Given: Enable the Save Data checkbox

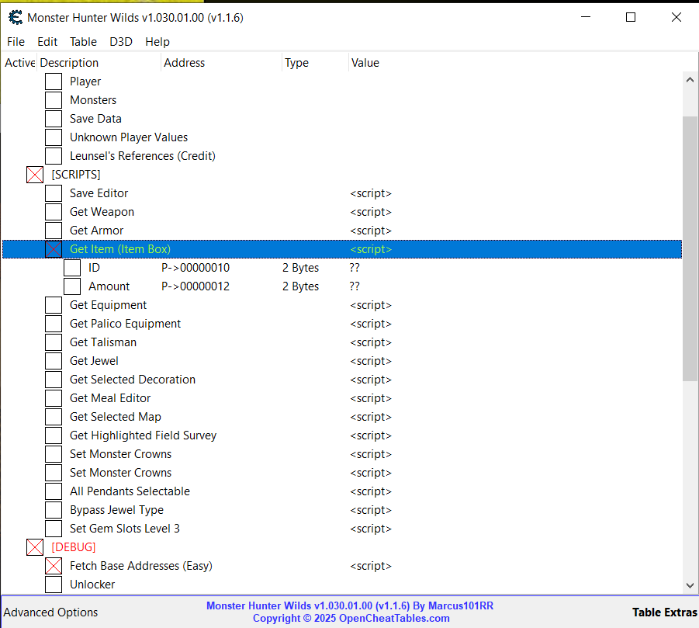Looking at the screenshot, I should (x=54, y=119).
